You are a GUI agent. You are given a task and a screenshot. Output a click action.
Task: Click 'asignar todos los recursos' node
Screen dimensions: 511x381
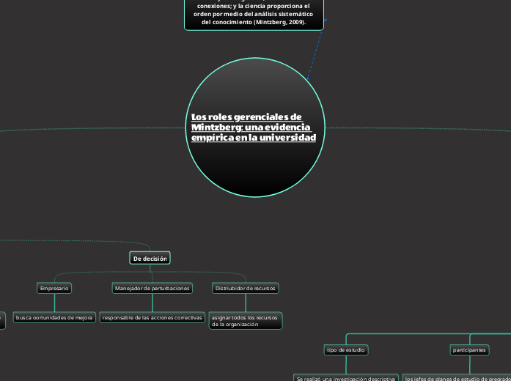[245, 320]
